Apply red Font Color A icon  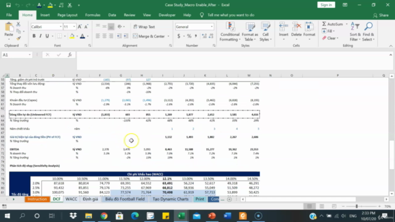point(82,36)
